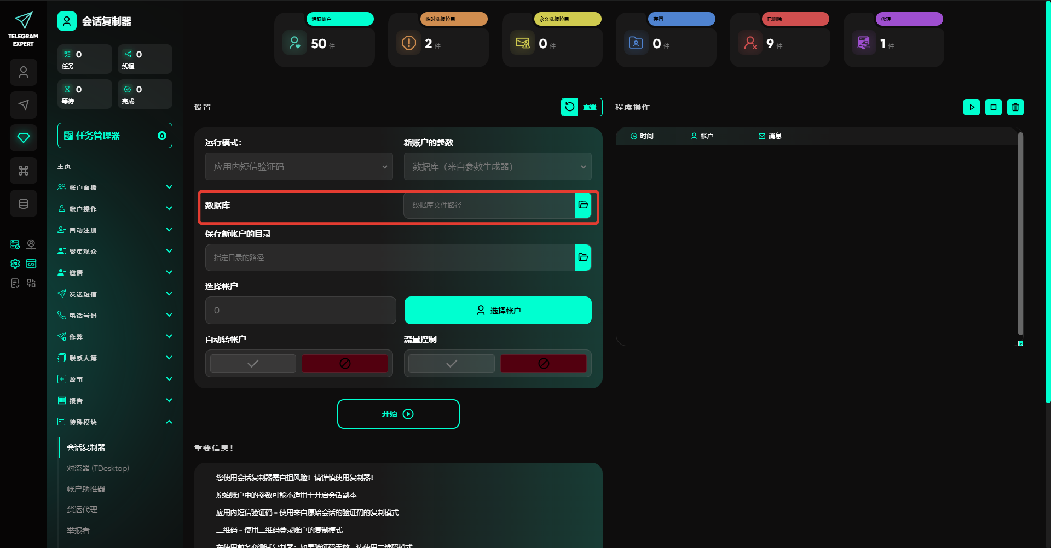Open folder browser for 数据库 file path
This screenshot has height=548, width=1051.
(x=583, y=205)
